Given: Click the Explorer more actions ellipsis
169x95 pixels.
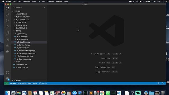Looking at the screenshot, I should [44, 8].
